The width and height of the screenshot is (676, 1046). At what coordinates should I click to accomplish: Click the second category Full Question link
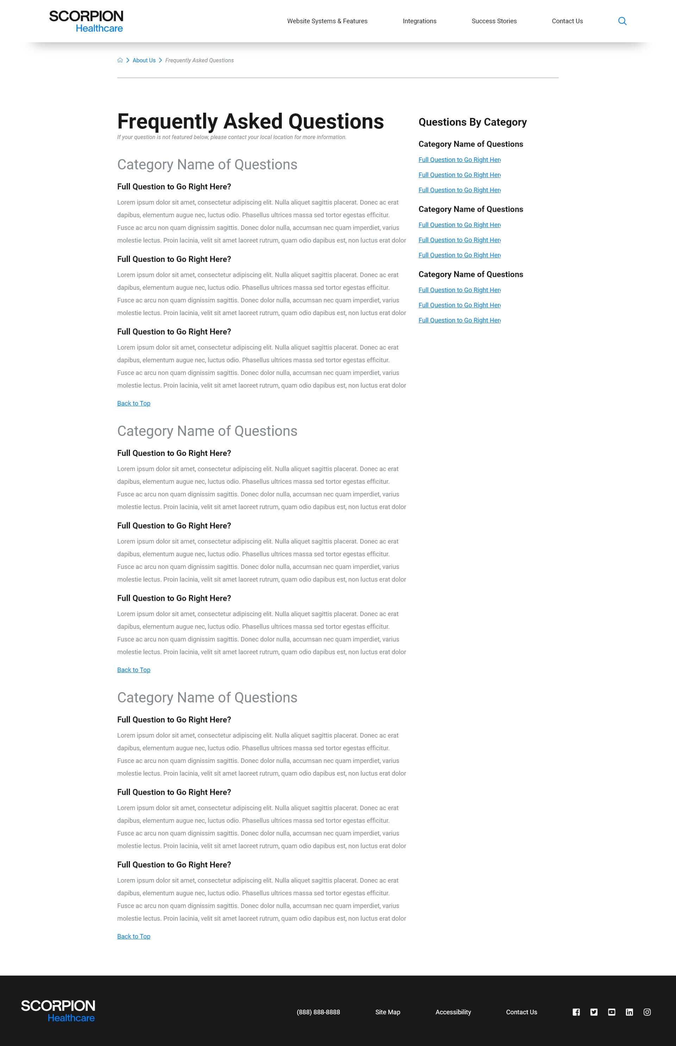pos(459,224)
